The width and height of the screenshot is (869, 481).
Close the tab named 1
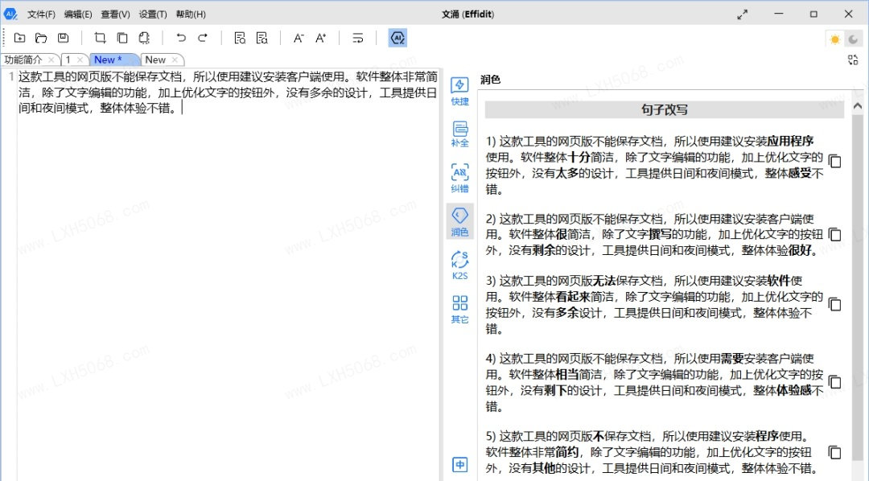[80, 60]
